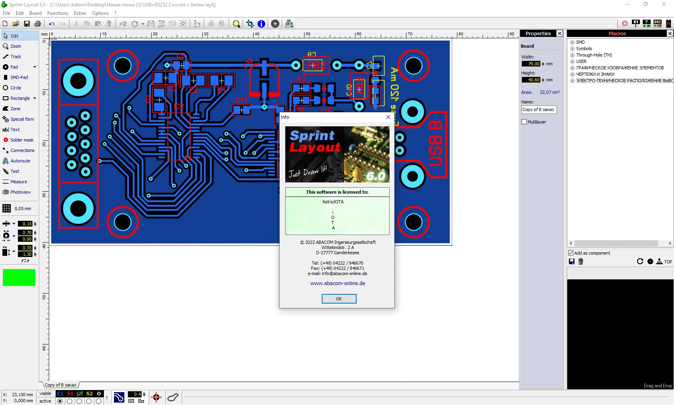This screenshot has height=405, width=674.
Task: Open the Board menu
Action: pyautogui.click(x=35, y=13)
